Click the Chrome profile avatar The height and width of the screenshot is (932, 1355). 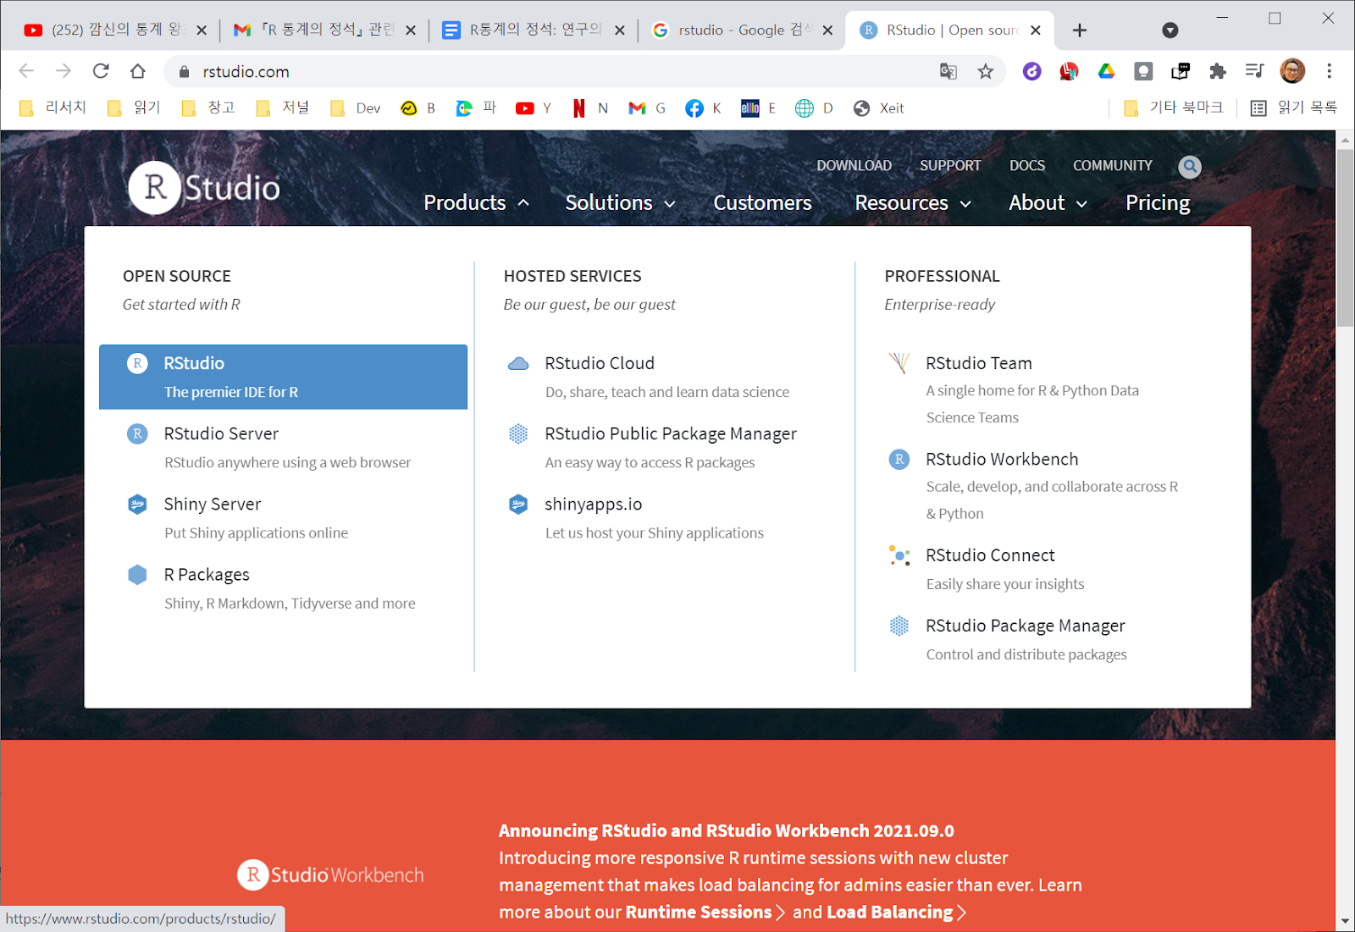click(1292, 71)
